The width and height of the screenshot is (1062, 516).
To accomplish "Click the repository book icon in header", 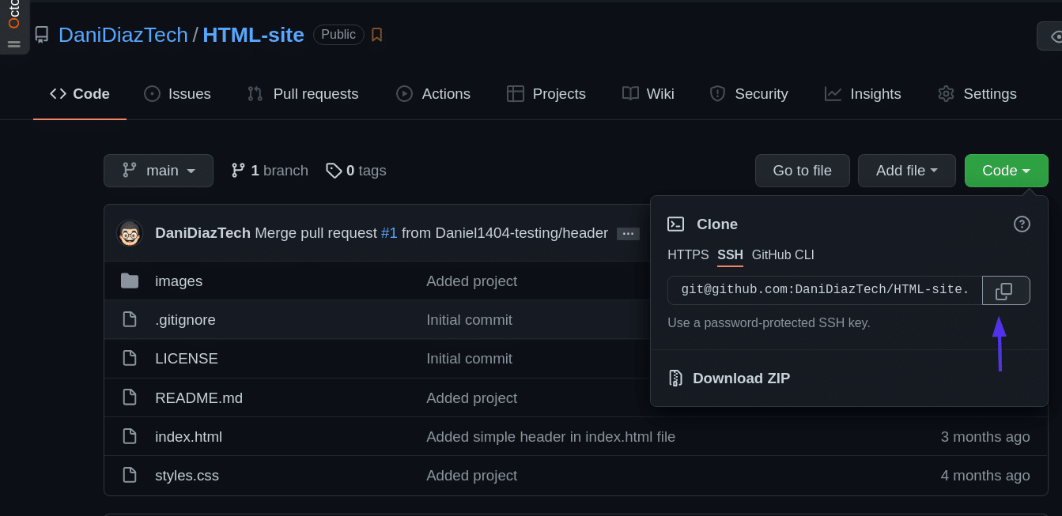I will point(41,34).
